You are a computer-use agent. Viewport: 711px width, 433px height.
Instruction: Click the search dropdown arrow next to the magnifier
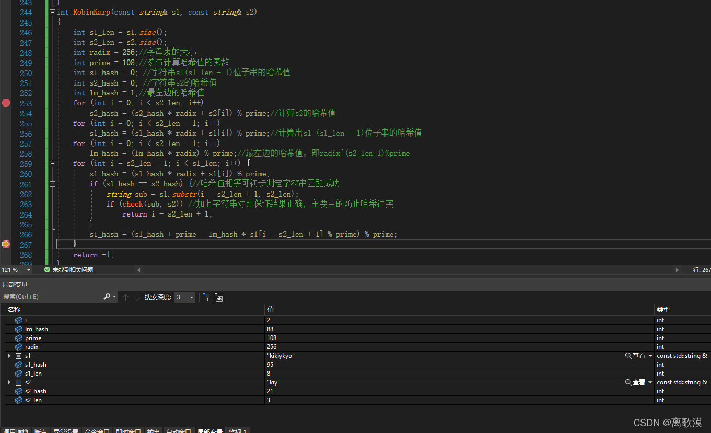pyautogui.click(x=114, y=296)
